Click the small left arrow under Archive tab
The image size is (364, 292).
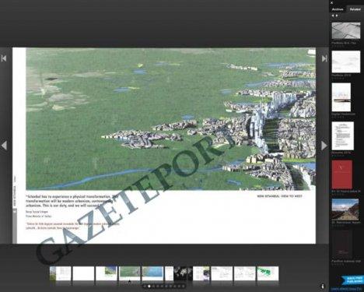333,16
